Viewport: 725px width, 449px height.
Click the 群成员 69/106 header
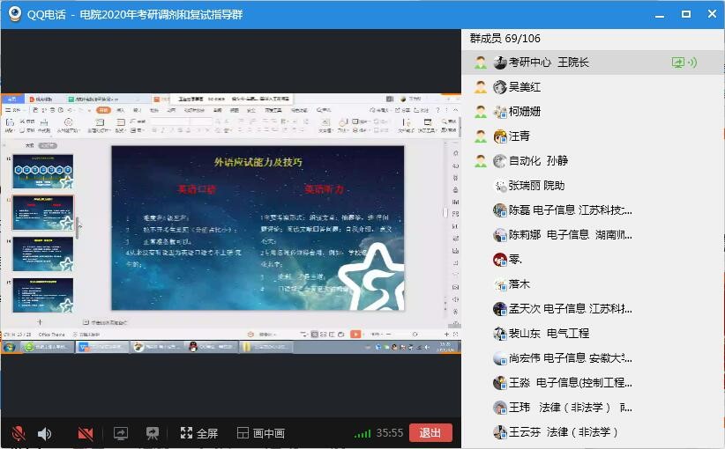tap(505, 39)
